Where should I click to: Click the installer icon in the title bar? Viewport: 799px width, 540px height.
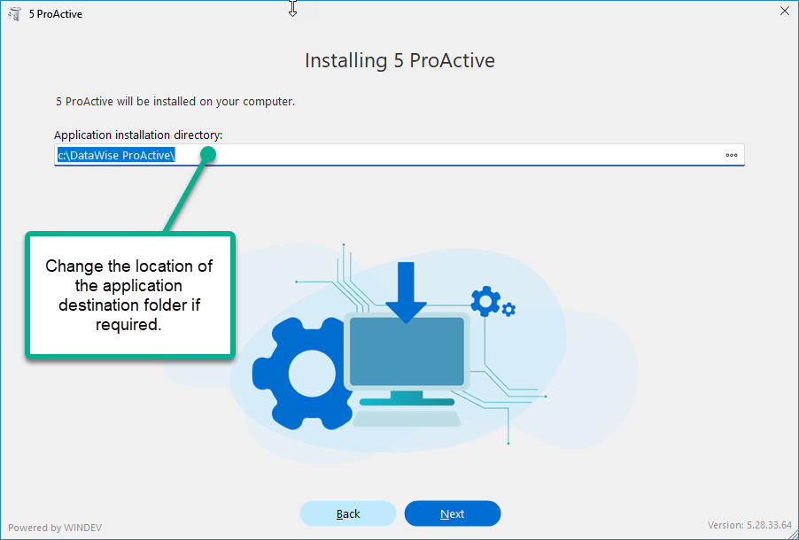(15, 14)
